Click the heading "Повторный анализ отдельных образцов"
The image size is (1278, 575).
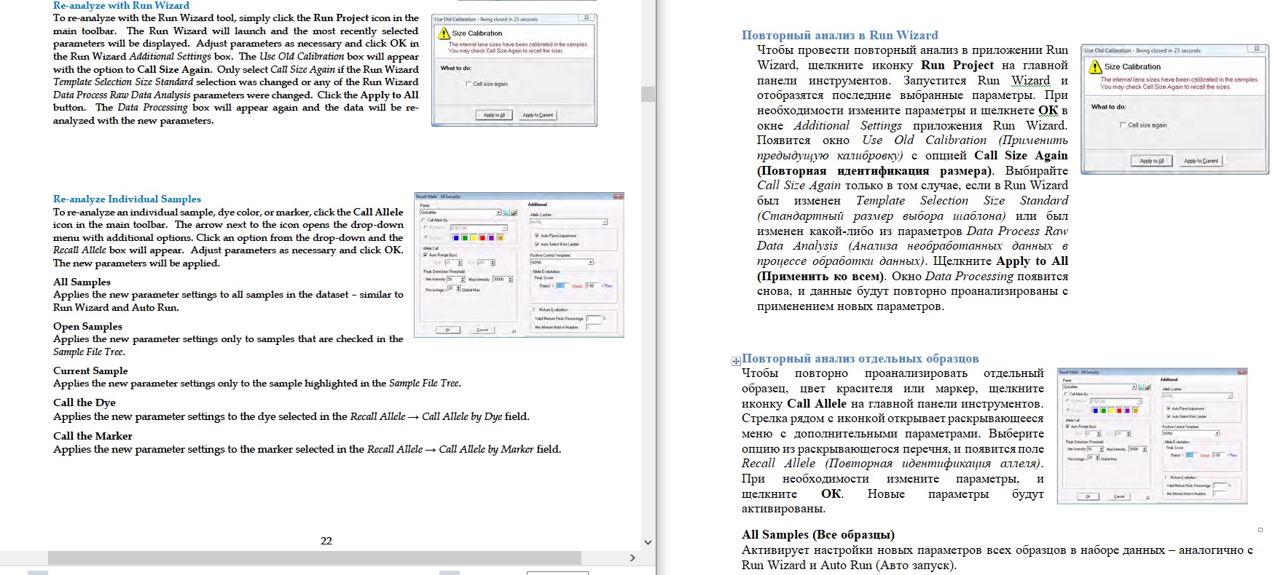click(860, 358)
